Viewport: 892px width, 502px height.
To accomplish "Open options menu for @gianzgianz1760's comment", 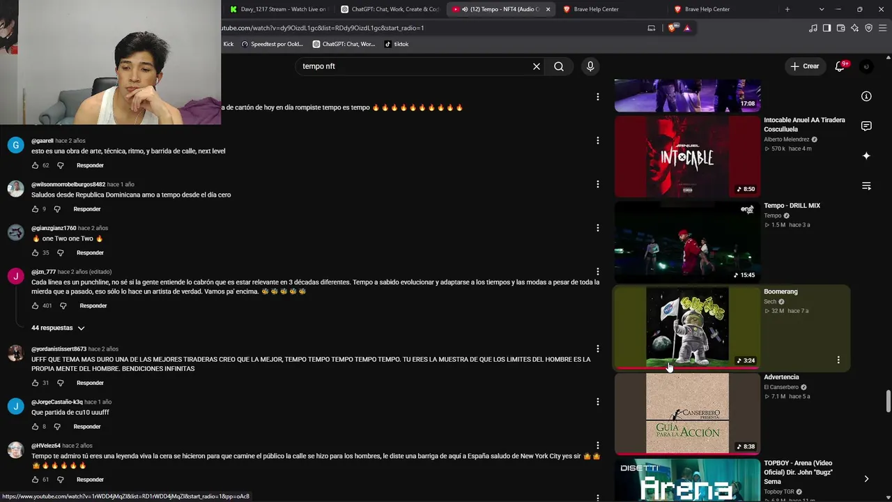I will (597, 228).
